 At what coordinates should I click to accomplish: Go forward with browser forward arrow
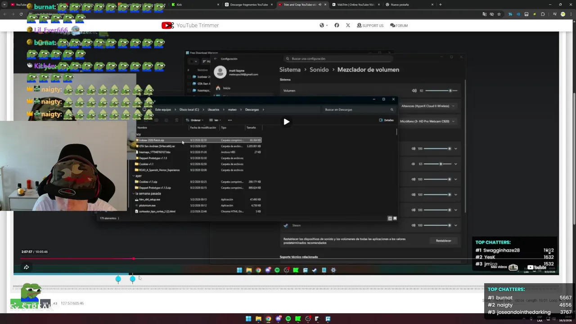[13, 14]
